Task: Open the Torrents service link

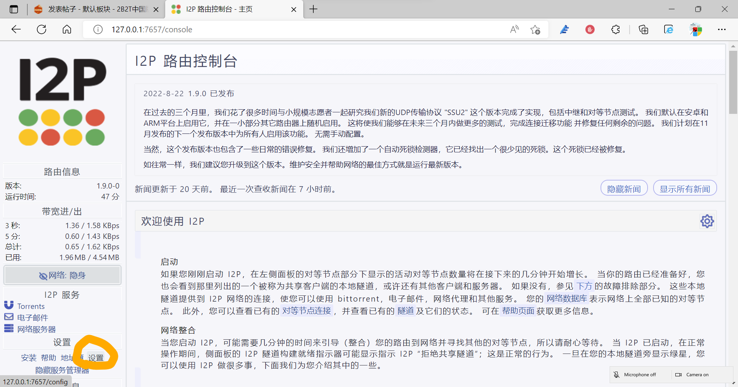Action: [x=31, y=306]
